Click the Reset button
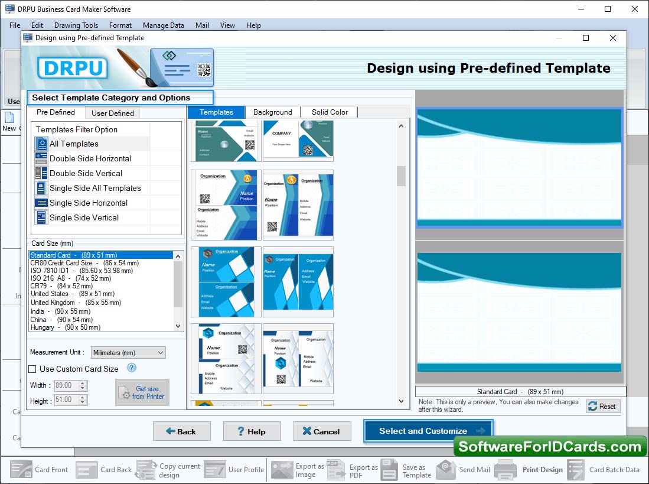This screenshot has width=649, height=484. coord(602,406)
